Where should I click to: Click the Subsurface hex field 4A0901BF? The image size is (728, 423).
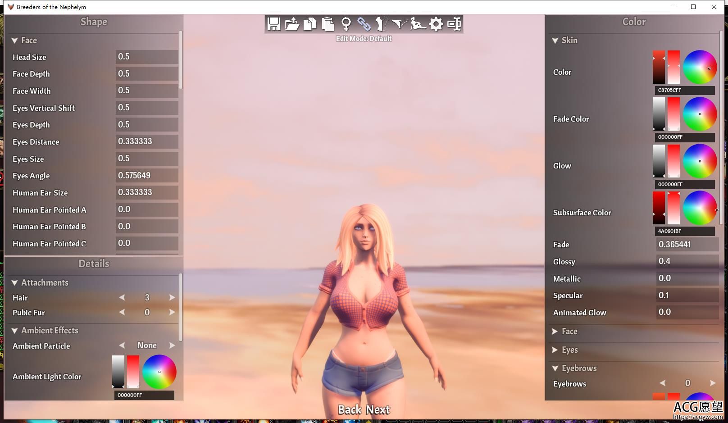coord(685,231)
